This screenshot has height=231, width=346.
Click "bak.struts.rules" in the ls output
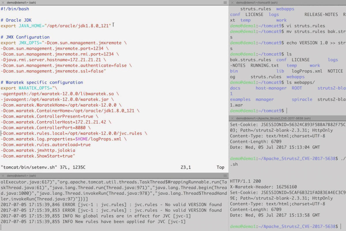pos(251,60)
